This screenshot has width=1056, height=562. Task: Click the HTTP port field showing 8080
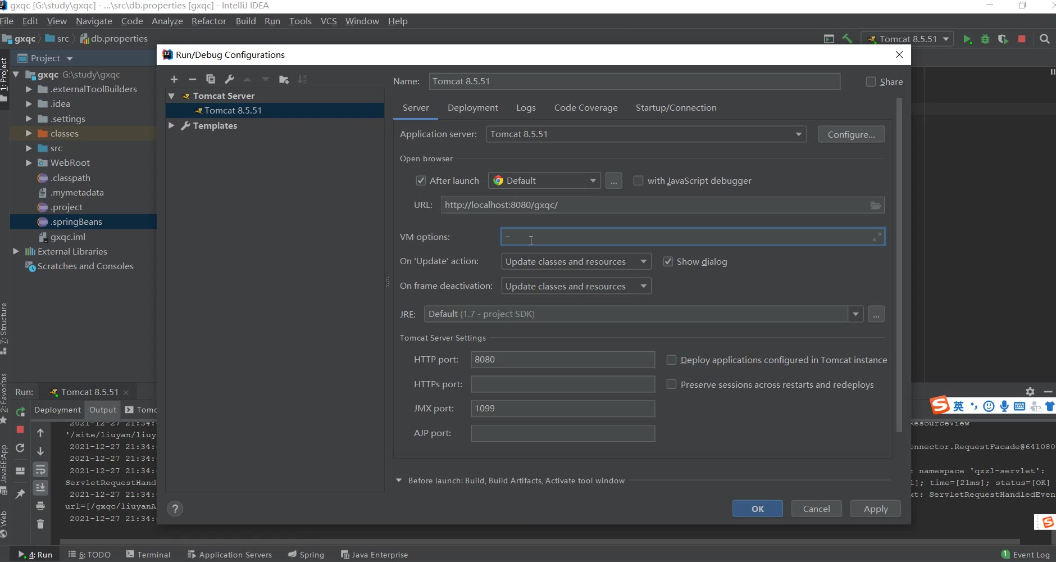(563, 360)
